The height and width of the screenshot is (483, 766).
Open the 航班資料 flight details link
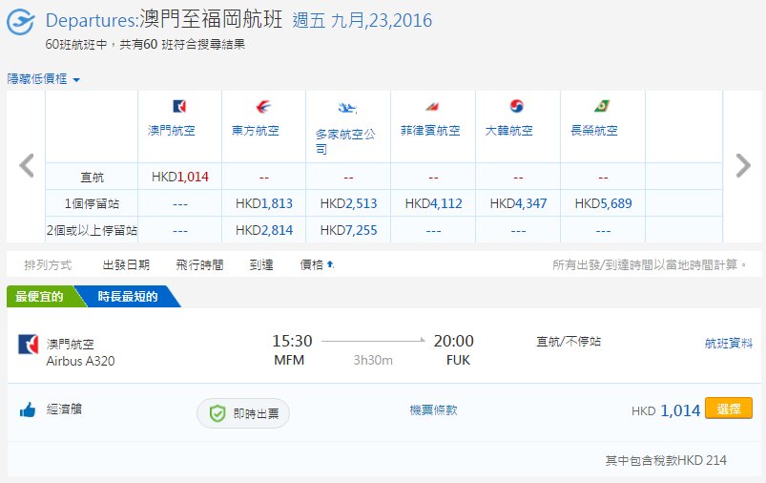729,344
